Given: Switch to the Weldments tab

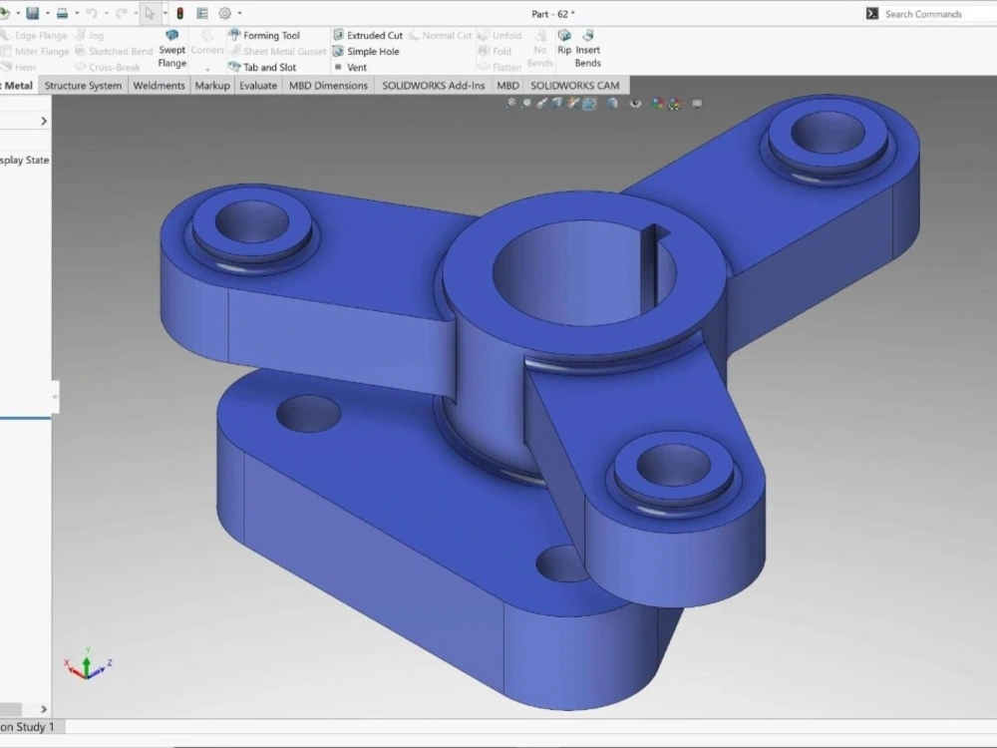Looking at the screenshot, I should click(x=159, y=85).
